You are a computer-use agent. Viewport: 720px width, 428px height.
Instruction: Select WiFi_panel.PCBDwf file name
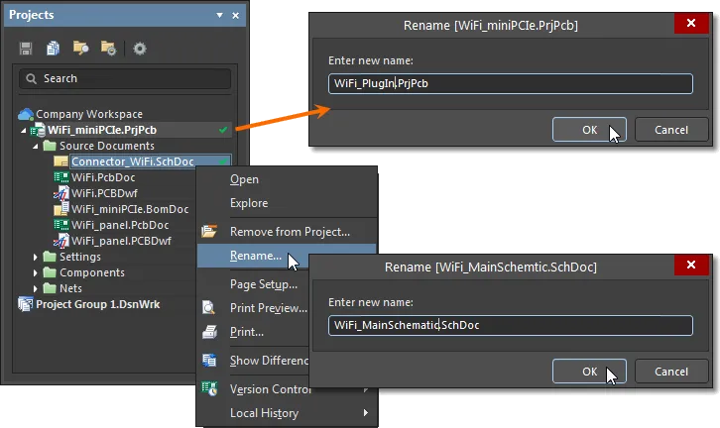[x=121, y=241]
